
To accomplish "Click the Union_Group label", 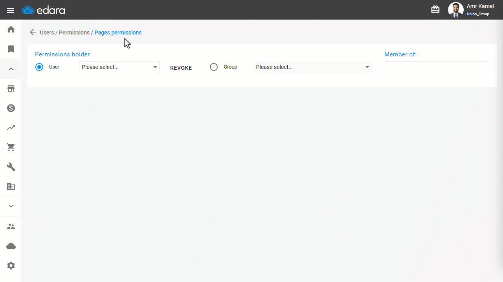I will [478, 14].
